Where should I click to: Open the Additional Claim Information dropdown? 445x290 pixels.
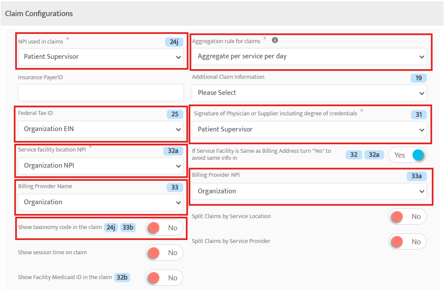[310, 93]
